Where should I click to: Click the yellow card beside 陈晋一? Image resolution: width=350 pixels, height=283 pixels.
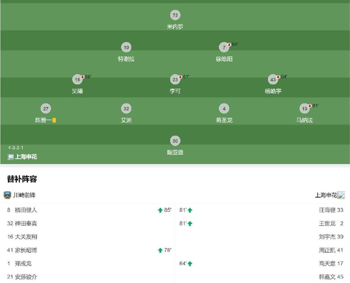(54, 120)
